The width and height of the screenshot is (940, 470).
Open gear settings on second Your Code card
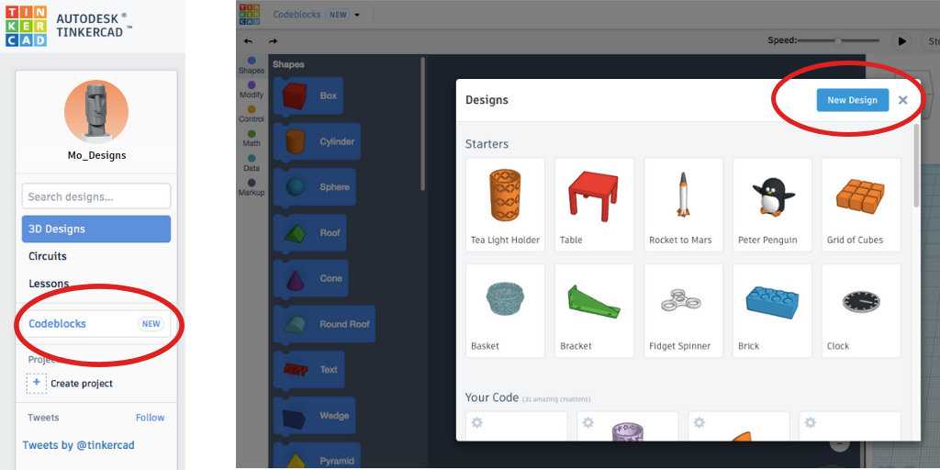[x=588, y=422]
